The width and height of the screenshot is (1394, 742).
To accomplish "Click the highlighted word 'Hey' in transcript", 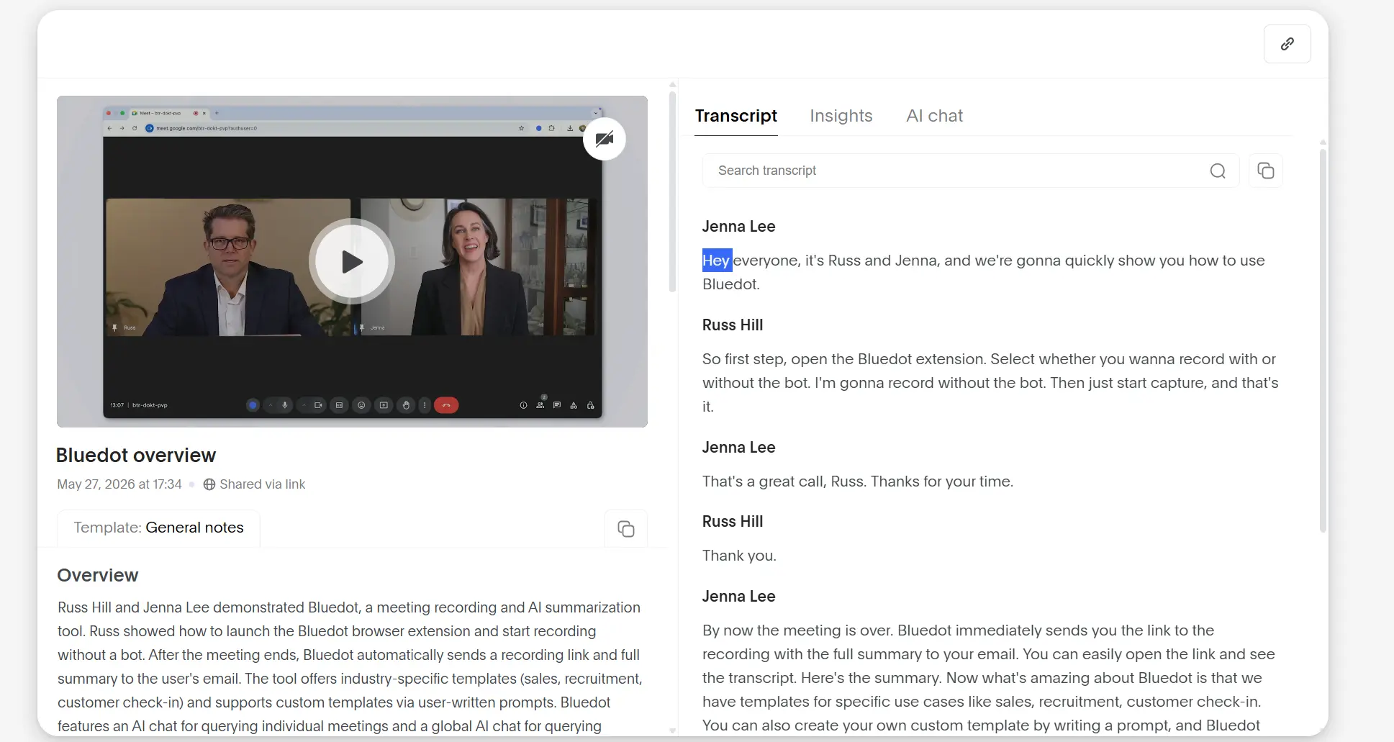I will [x=717, y=261].
